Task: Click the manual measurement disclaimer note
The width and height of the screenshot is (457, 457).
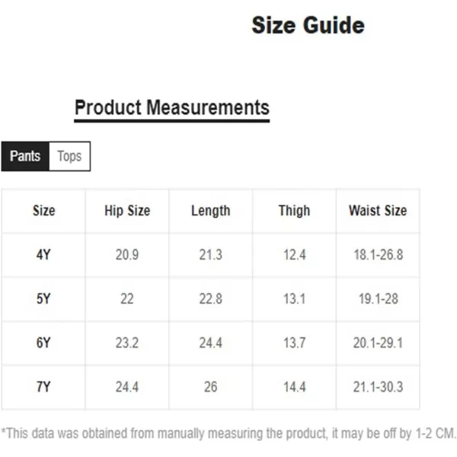Action: [228, 433]
